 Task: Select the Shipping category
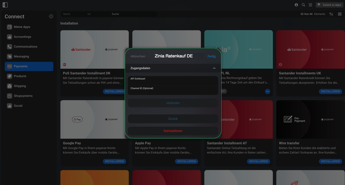pyautogui.click(x=29, y=86)
